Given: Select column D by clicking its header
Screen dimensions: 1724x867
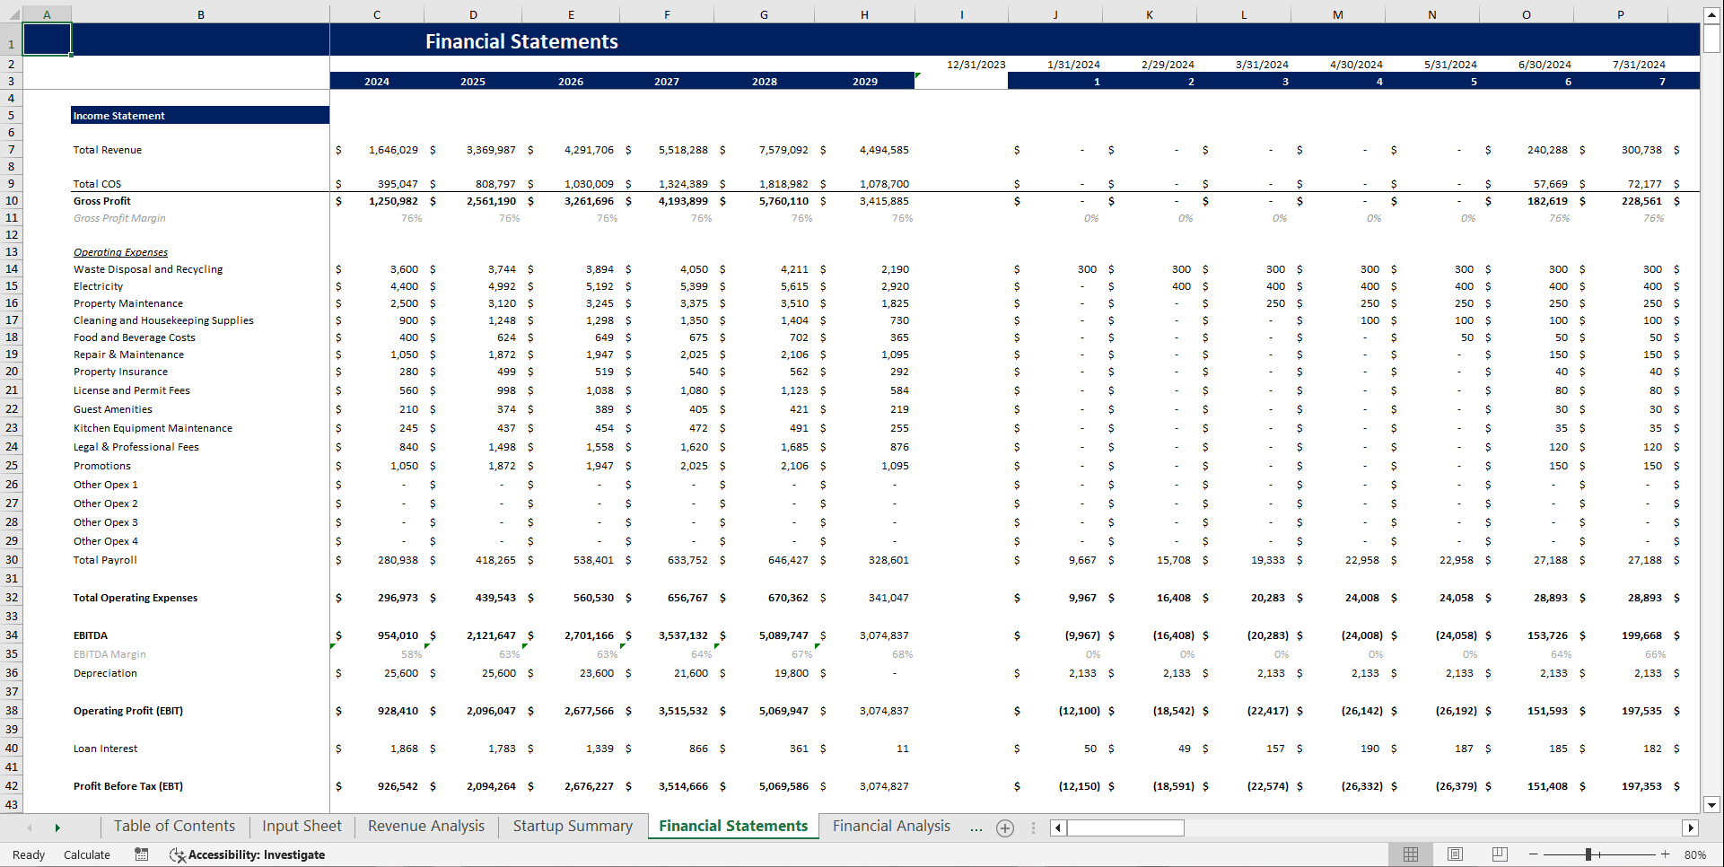Looking at the screenshot, I should point(473,14).
